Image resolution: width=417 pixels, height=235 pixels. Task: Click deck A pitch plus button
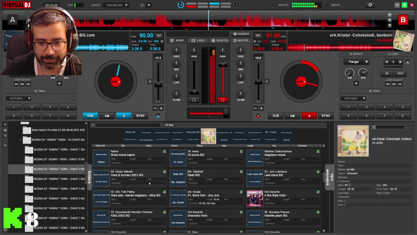pos(161,108)
